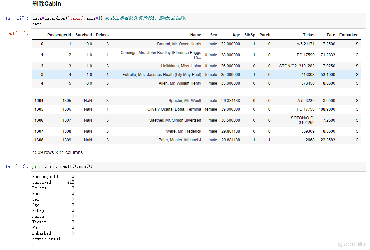The width and height of the screenshot is (370, 250).
Task: Click fare value '22.3583'
Action: pos(328,140)
